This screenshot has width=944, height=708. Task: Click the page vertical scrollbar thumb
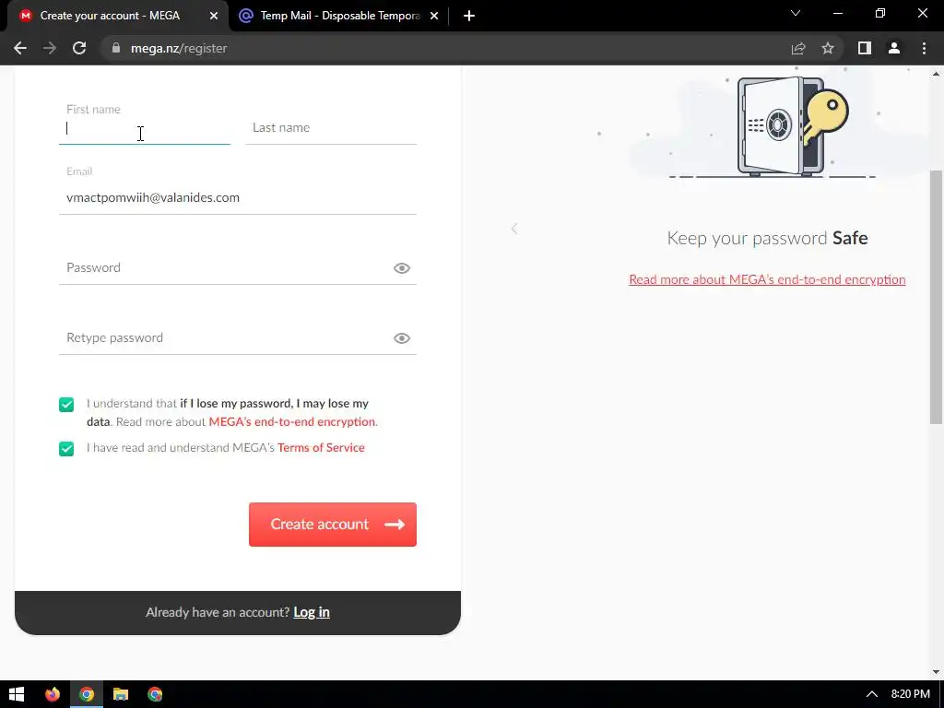(936, 298)
